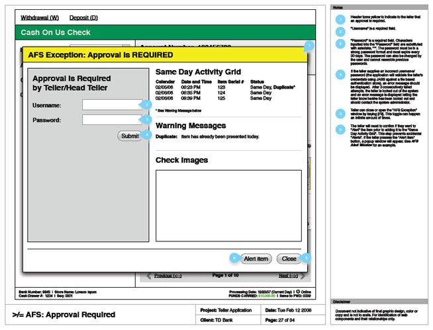Click the green Online status indicator
The image size is (433, 330).
298,292
